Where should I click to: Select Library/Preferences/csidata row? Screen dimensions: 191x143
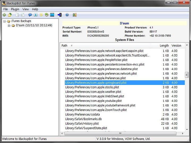tap(125, 115)
